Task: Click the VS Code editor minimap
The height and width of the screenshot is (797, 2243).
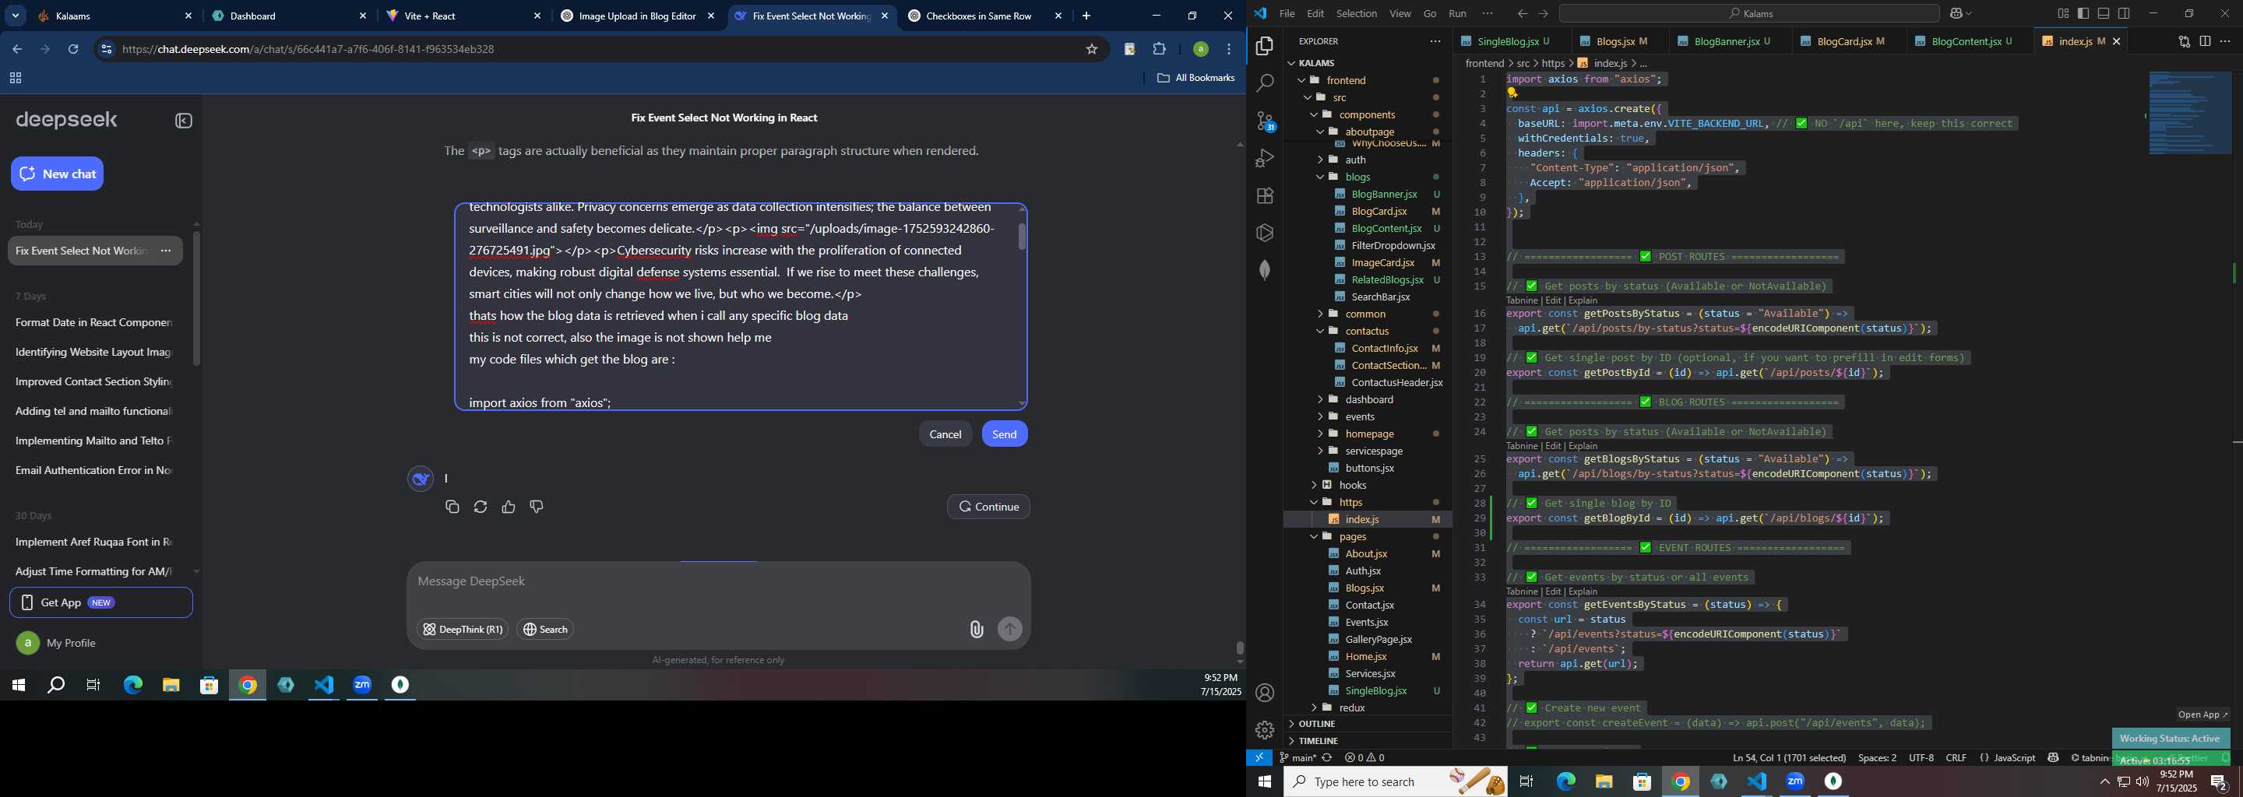Action: click(x=2190, y=113)
